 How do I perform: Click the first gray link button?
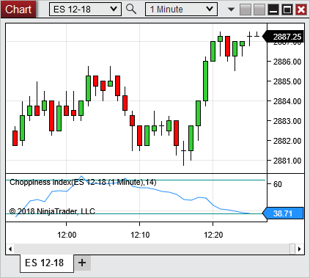[246, 10]
